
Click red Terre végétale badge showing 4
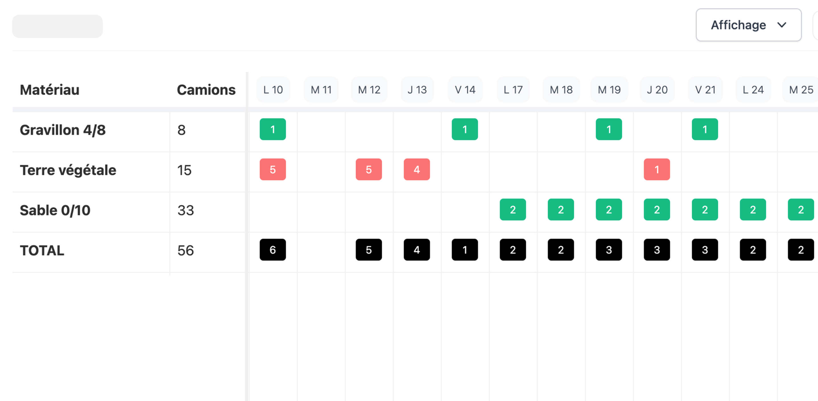point(417,170)
